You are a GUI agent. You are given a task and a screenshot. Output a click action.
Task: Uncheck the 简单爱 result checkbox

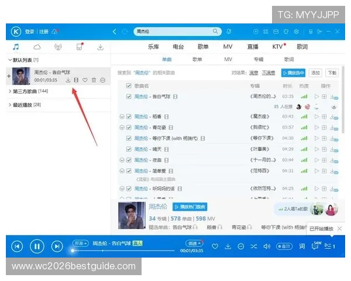pyautogui.click(x=129, y=171)
